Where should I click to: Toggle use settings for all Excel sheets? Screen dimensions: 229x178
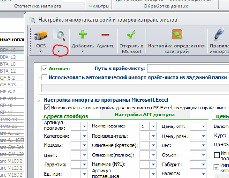[47, 108]
